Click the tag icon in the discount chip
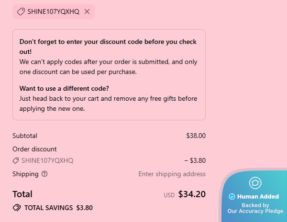The image size is (287, 222). 21,11
